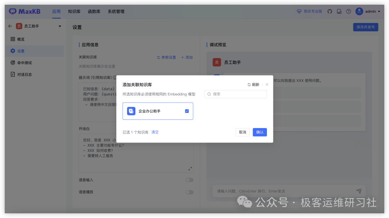Click the help question mark icon
Image resolution: width=389 pixels, height=218 pixels.
(348, 12)
